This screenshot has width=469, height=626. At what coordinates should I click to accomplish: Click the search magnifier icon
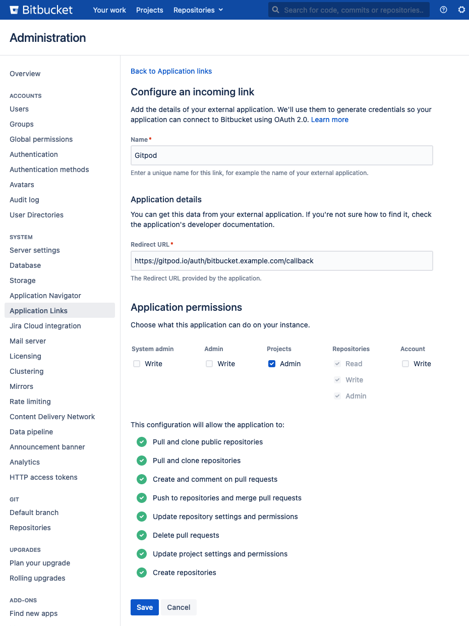(275, 9)
